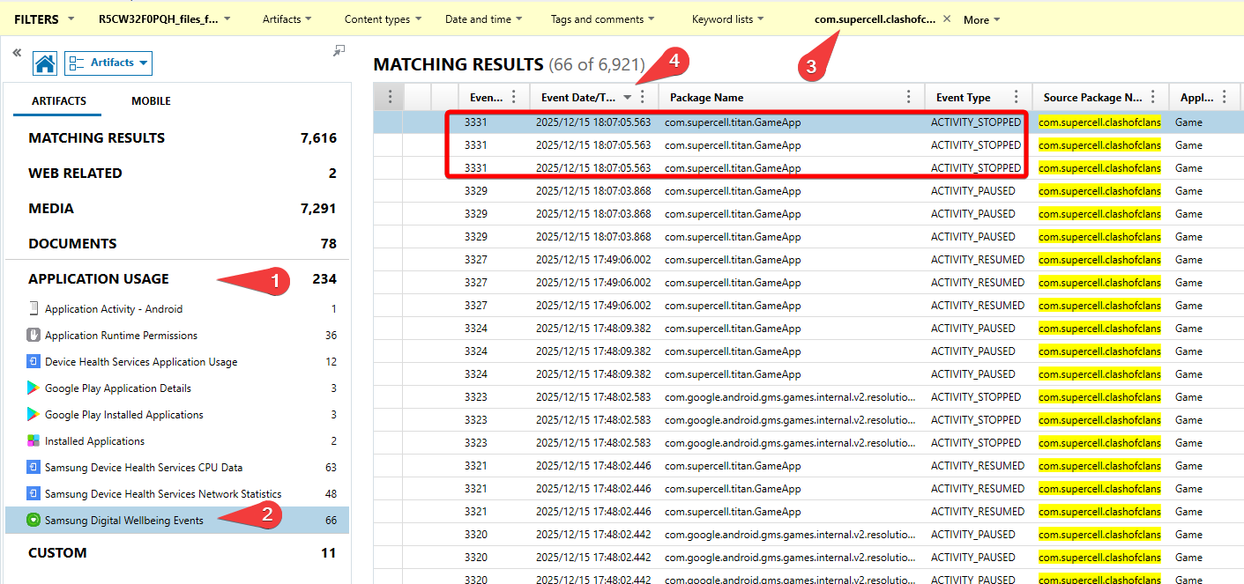Select the MATCHING RESULTS category

[182, 137]
